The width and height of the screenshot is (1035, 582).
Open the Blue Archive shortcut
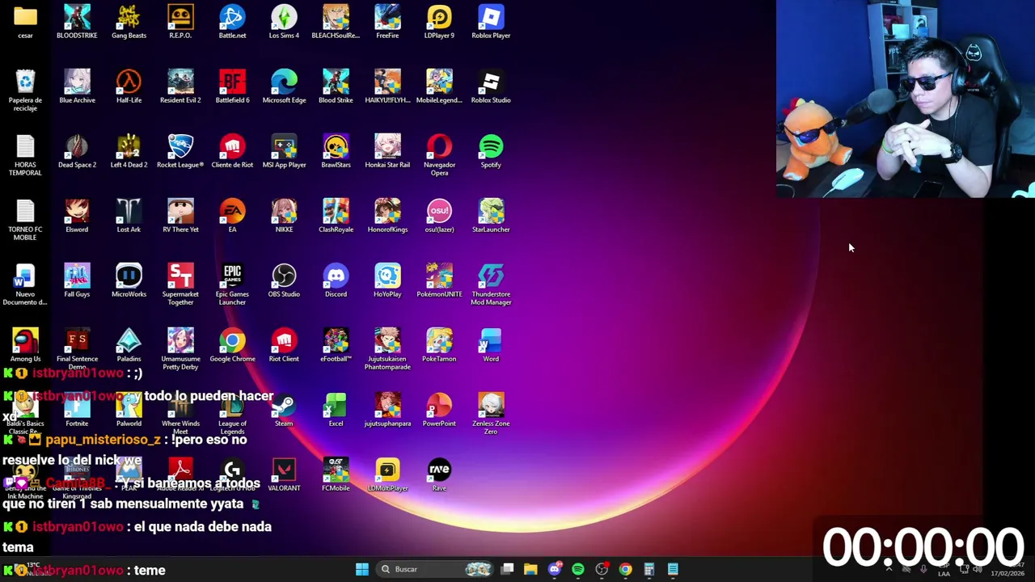coord(77,86)
